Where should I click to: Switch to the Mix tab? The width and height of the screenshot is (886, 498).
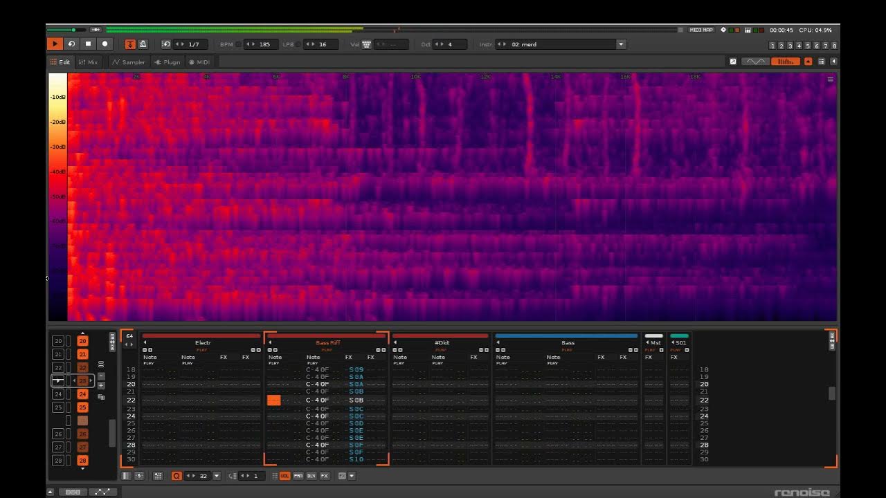click(89, 62)
